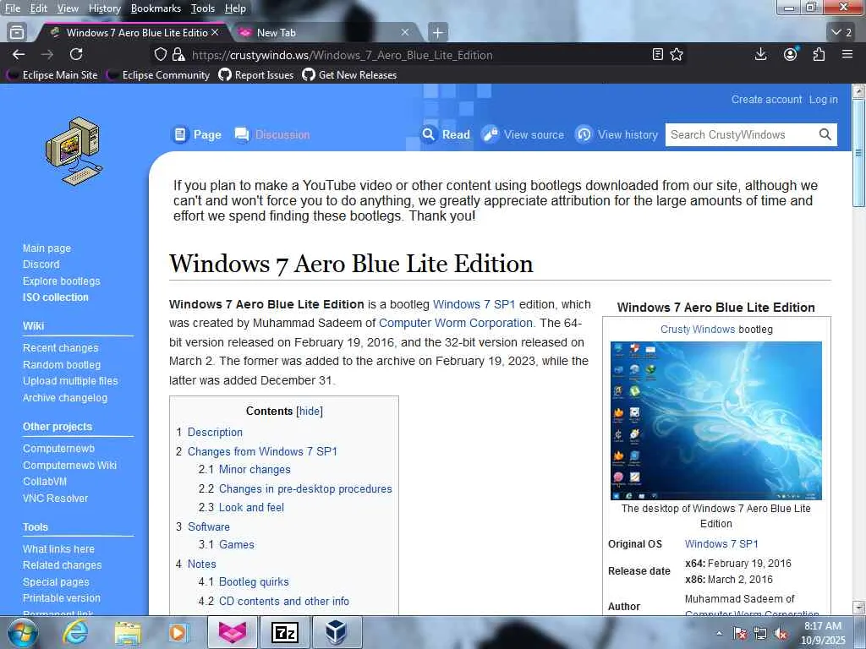Show hidden system tray icons
The image size is (866, 649).
coord(719,634)
